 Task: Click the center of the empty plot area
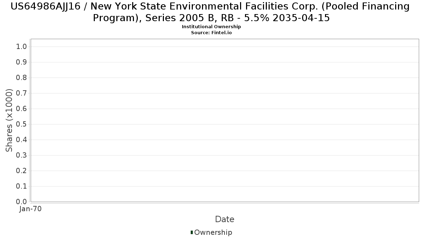pos(225,120)
